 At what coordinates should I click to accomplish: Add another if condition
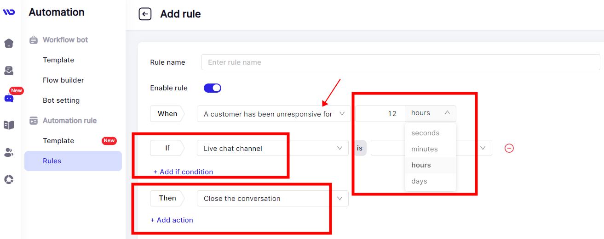[183, 172]
